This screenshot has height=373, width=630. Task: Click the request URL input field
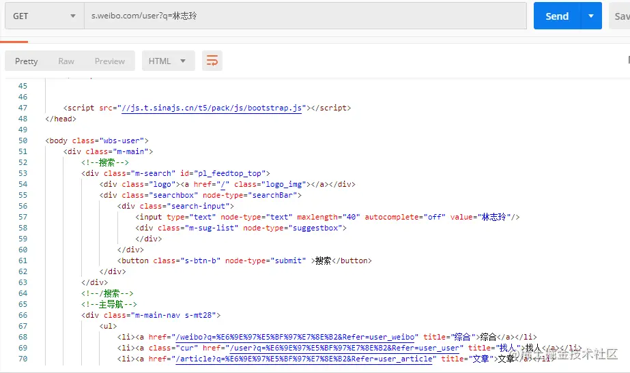click(305, 16)
